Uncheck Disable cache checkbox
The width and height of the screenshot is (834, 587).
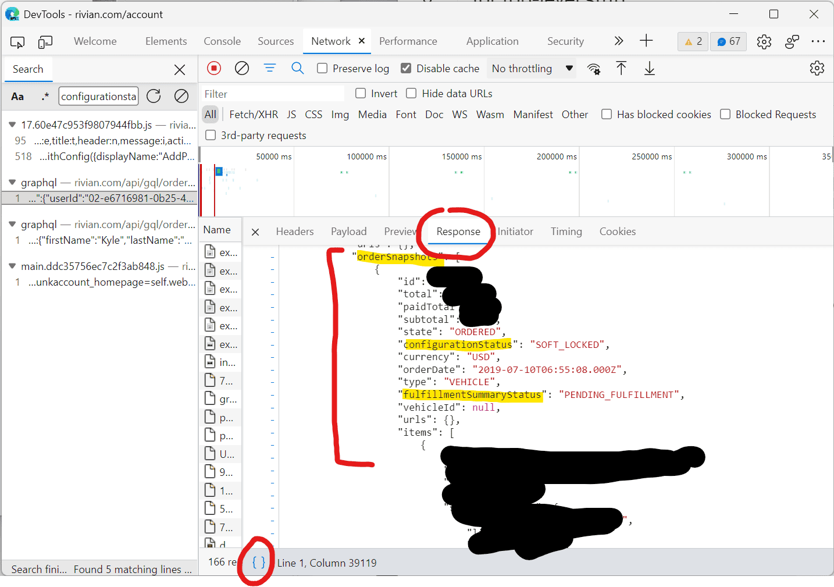click(x=406, y=68)
